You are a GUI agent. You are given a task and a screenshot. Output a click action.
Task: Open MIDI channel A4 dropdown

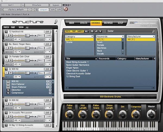tap(17, 77)
